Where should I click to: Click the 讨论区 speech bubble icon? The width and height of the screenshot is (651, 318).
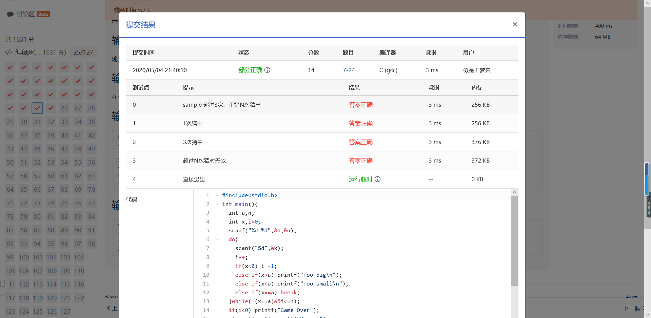[10, 14]
